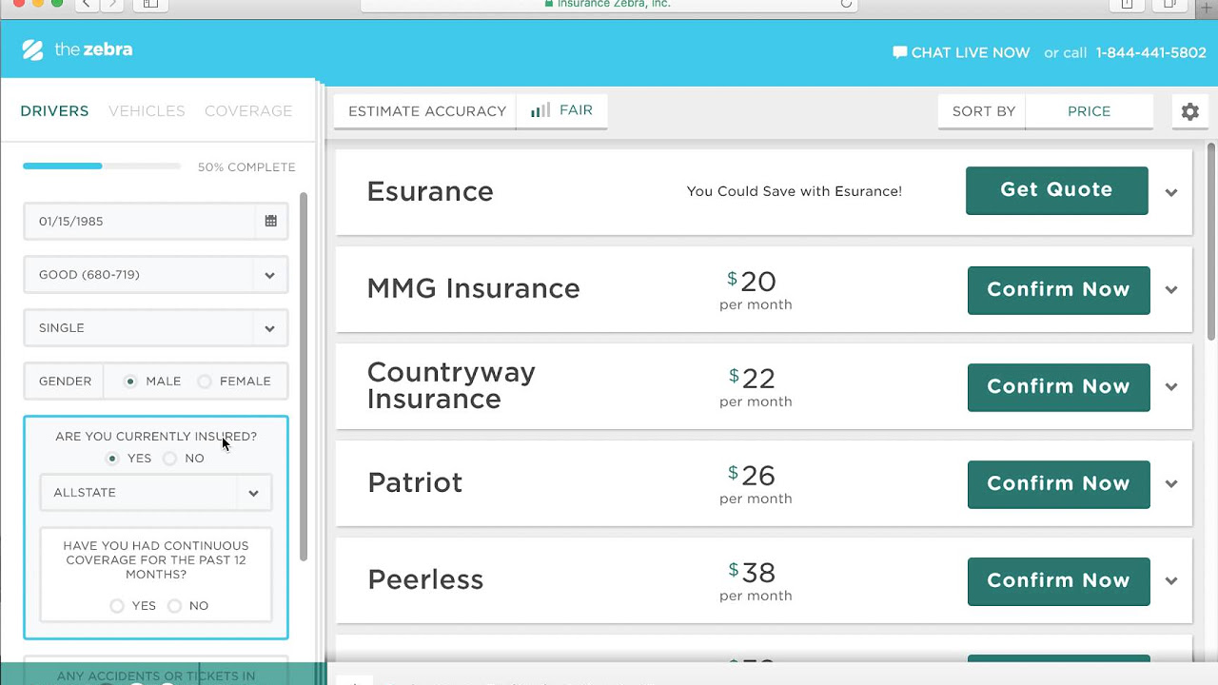Screen dimensions: 1218x685
Task: Expand the Esurance quote details
Action: point(1171,192)
